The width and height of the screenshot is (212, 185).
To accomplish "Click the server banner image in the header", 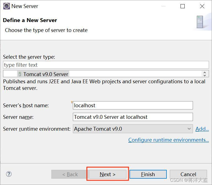I will [200, 22].
